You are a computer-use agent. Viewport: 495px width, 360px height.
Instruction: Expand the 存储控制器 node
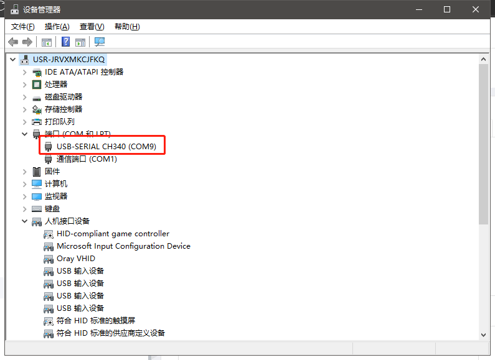[25, 109]
